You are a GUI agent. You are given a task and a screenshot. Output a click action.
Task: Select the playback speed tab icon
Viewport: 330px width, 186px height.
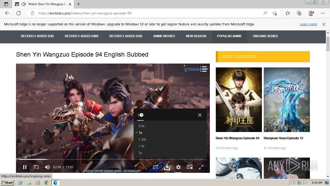click(141, 115)
